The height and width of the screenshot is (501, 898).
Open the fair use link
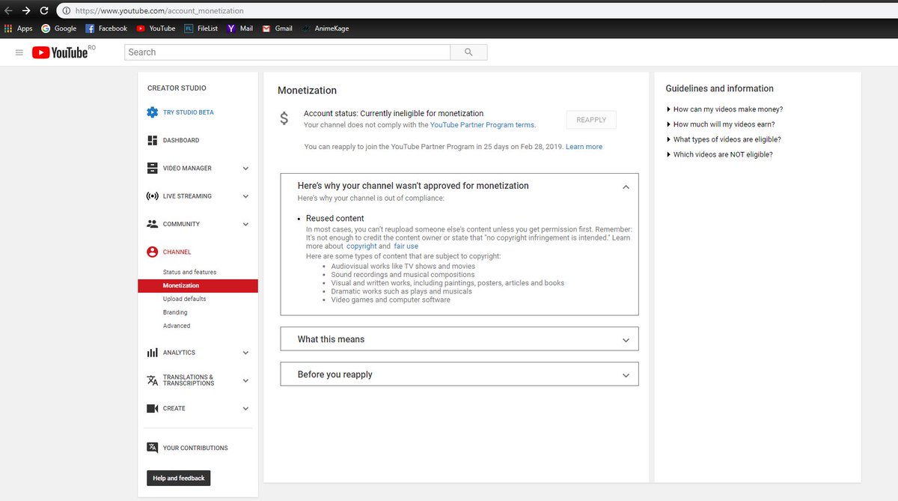click(406, 246)
